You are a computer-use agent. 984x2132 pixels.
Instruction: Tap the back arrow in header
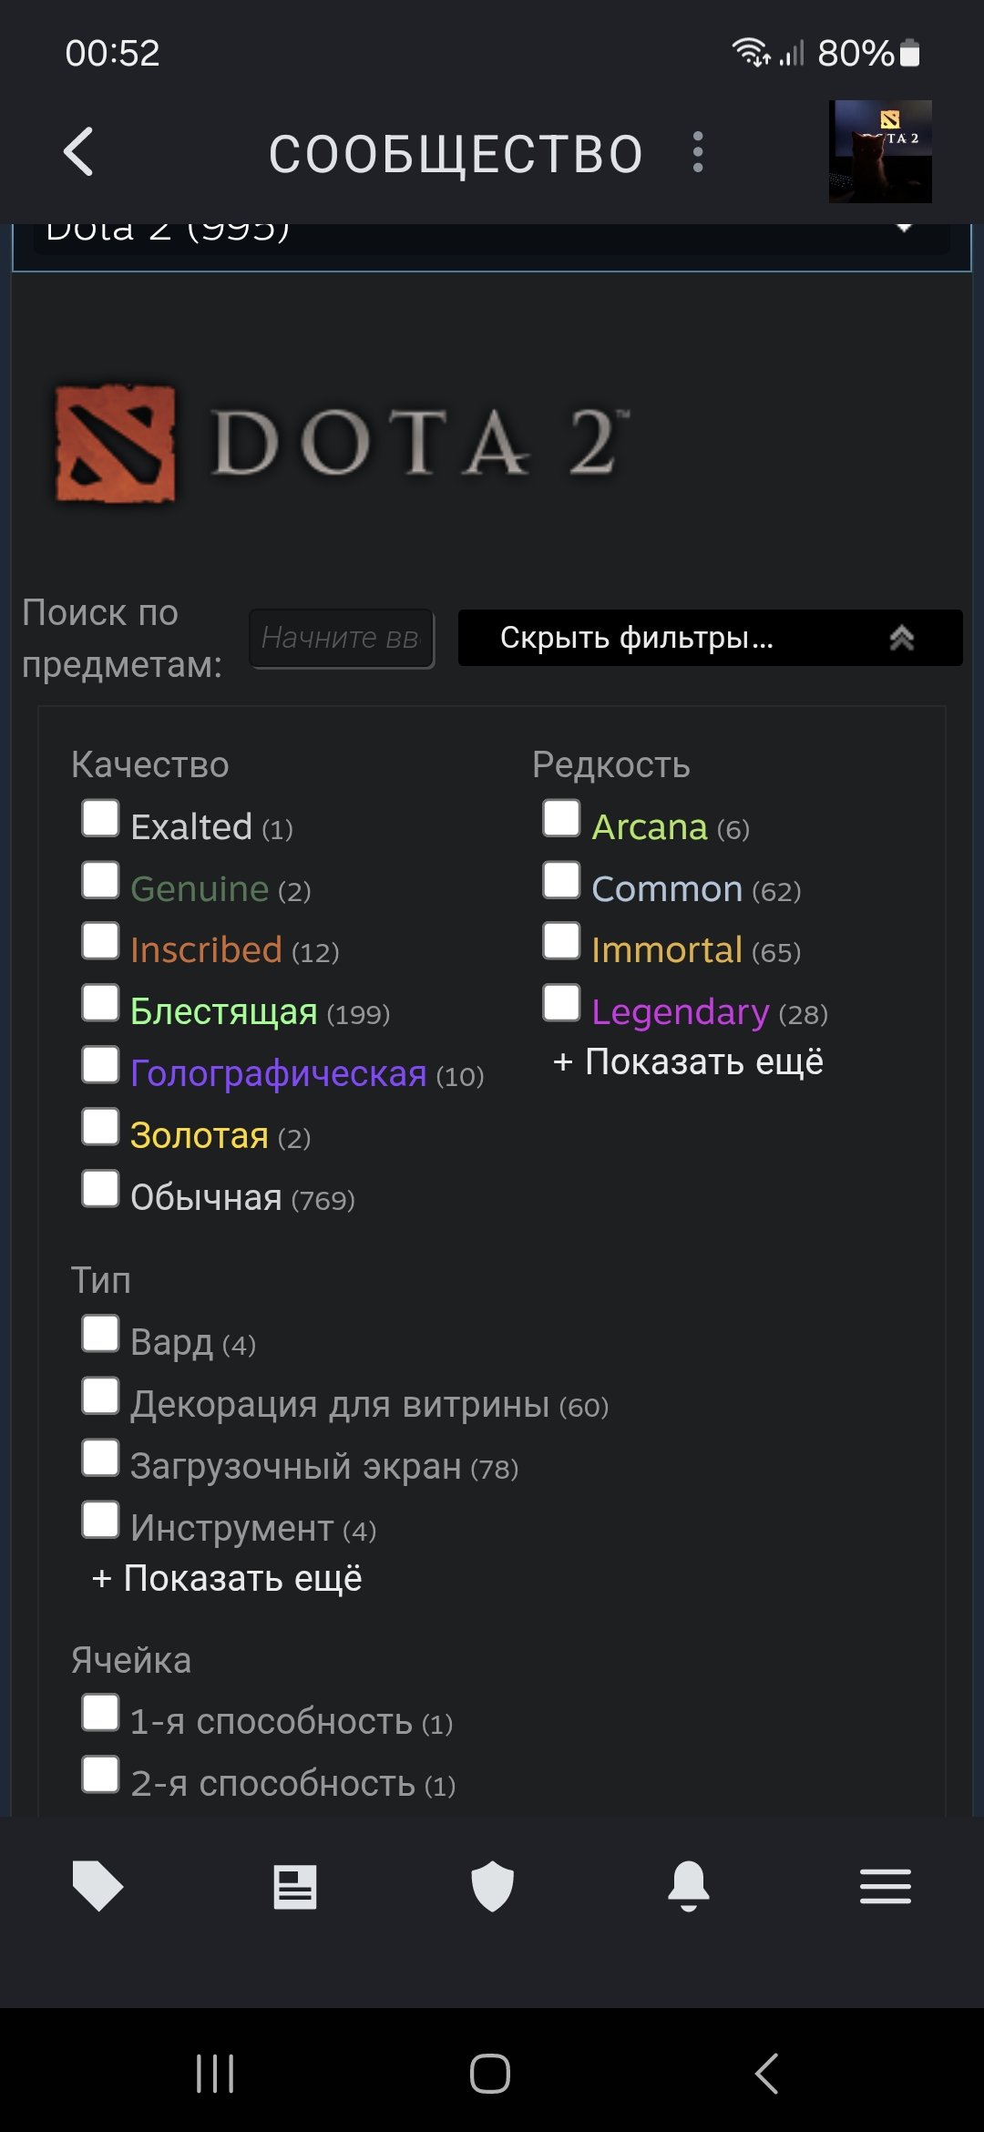tap(79, 152)
